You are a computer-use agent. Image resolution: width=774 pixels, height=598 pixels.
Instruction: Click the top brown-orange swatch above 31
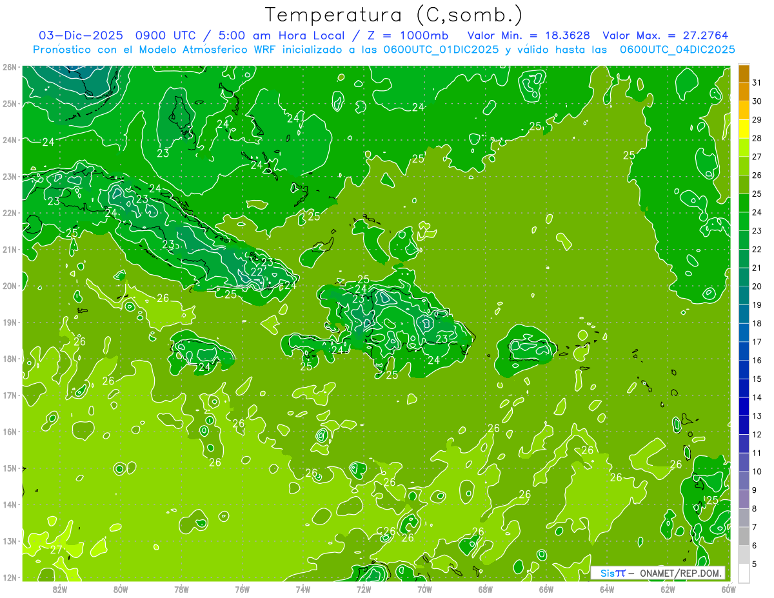click(744, 74)
